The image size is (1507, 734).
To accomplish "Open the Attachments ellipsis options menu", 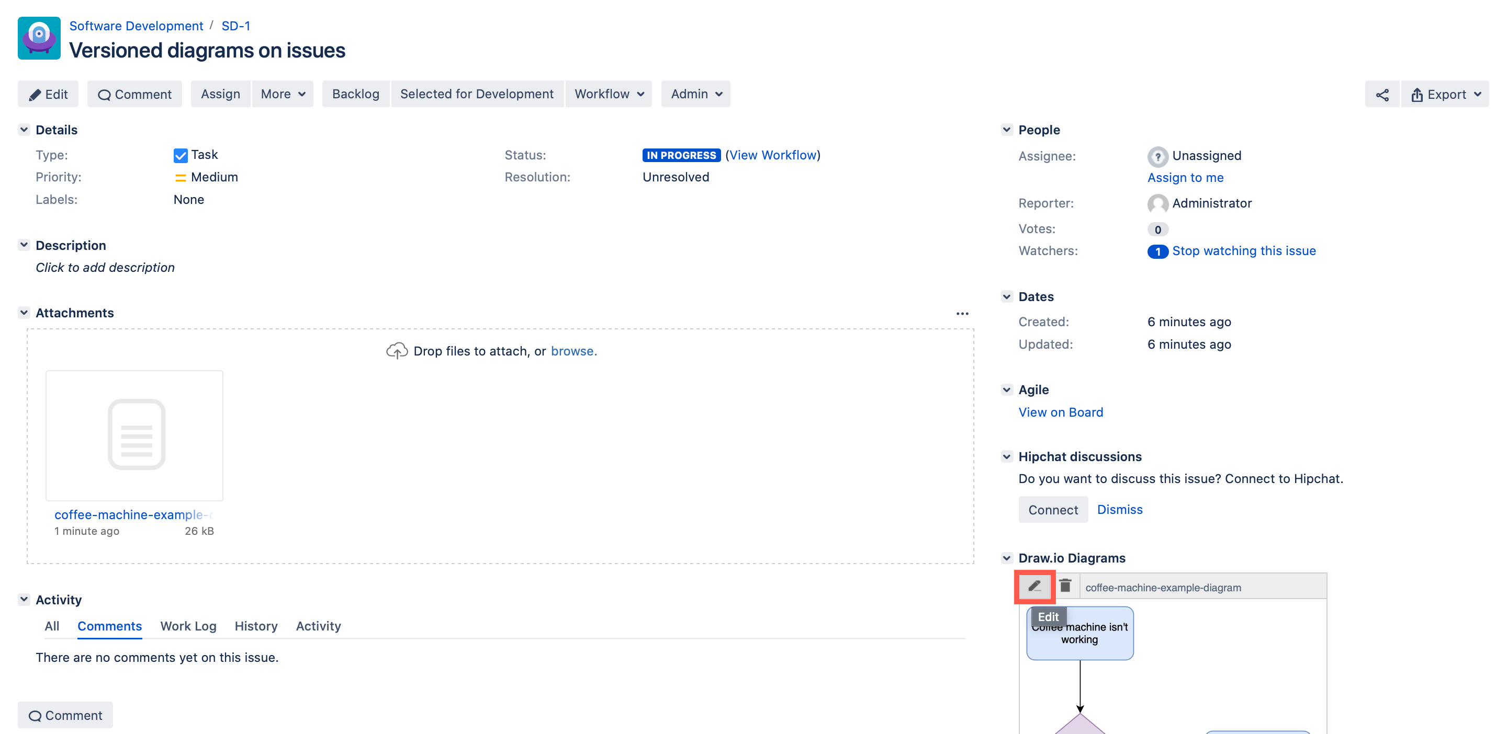I will 962,313.
